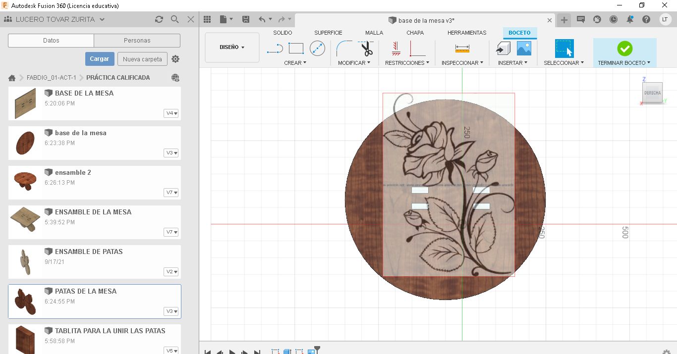Open the 'ensamble 2' thumbnail
This screenshot has height=354, width=677.
(x=25, y=182)
